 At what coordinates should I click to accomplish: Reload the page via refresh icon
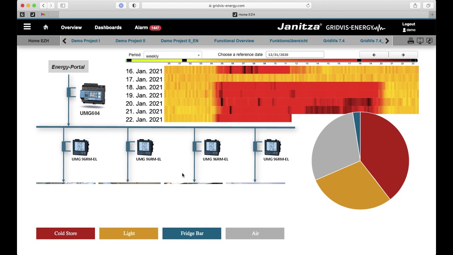tap(308, 6)
